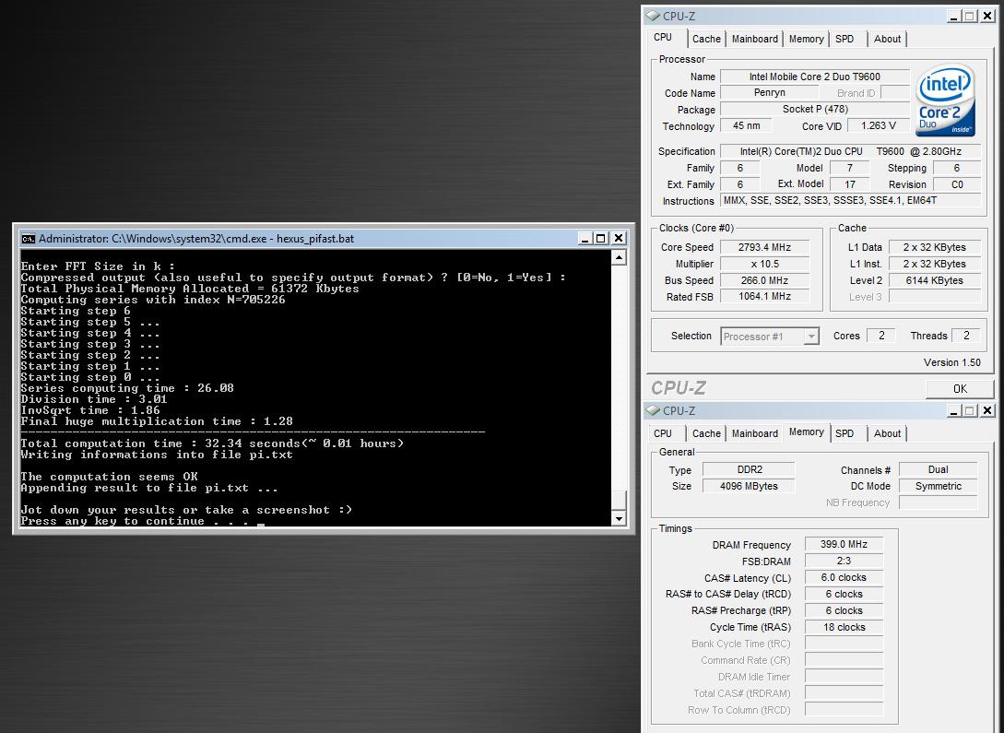Image resolution: width=1004 pixels, height=733 pixels.
Task: Click the Revision value C0
Action: point(957,184)
